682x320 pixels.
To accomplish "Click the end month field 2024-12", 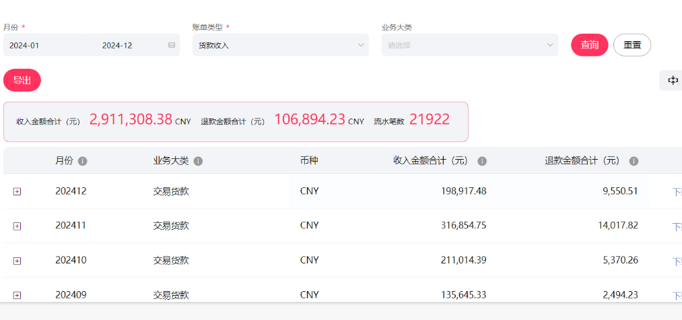I will pyautogui.click(x=117, y=45).
